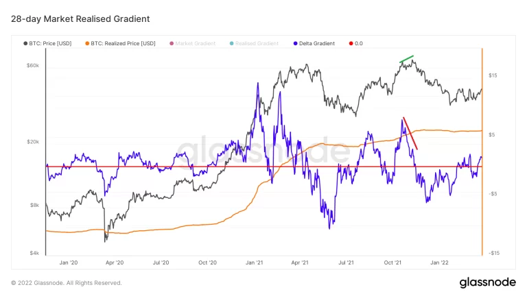Click the orange Realized Price legend dot

(87, 43)
